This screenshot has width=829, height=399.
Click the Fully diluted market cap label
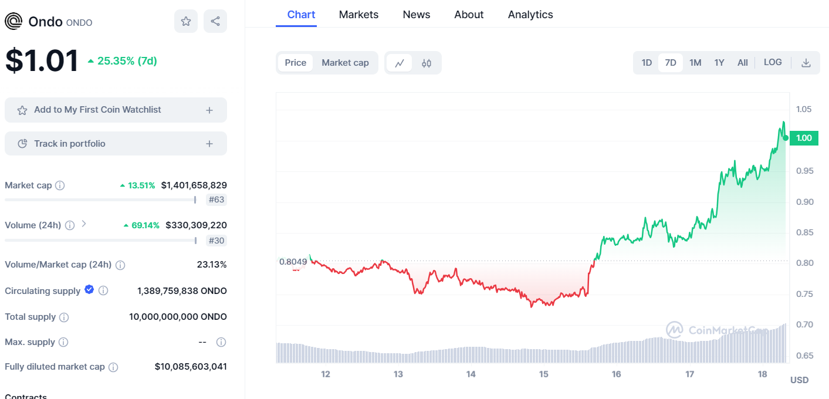55,367
